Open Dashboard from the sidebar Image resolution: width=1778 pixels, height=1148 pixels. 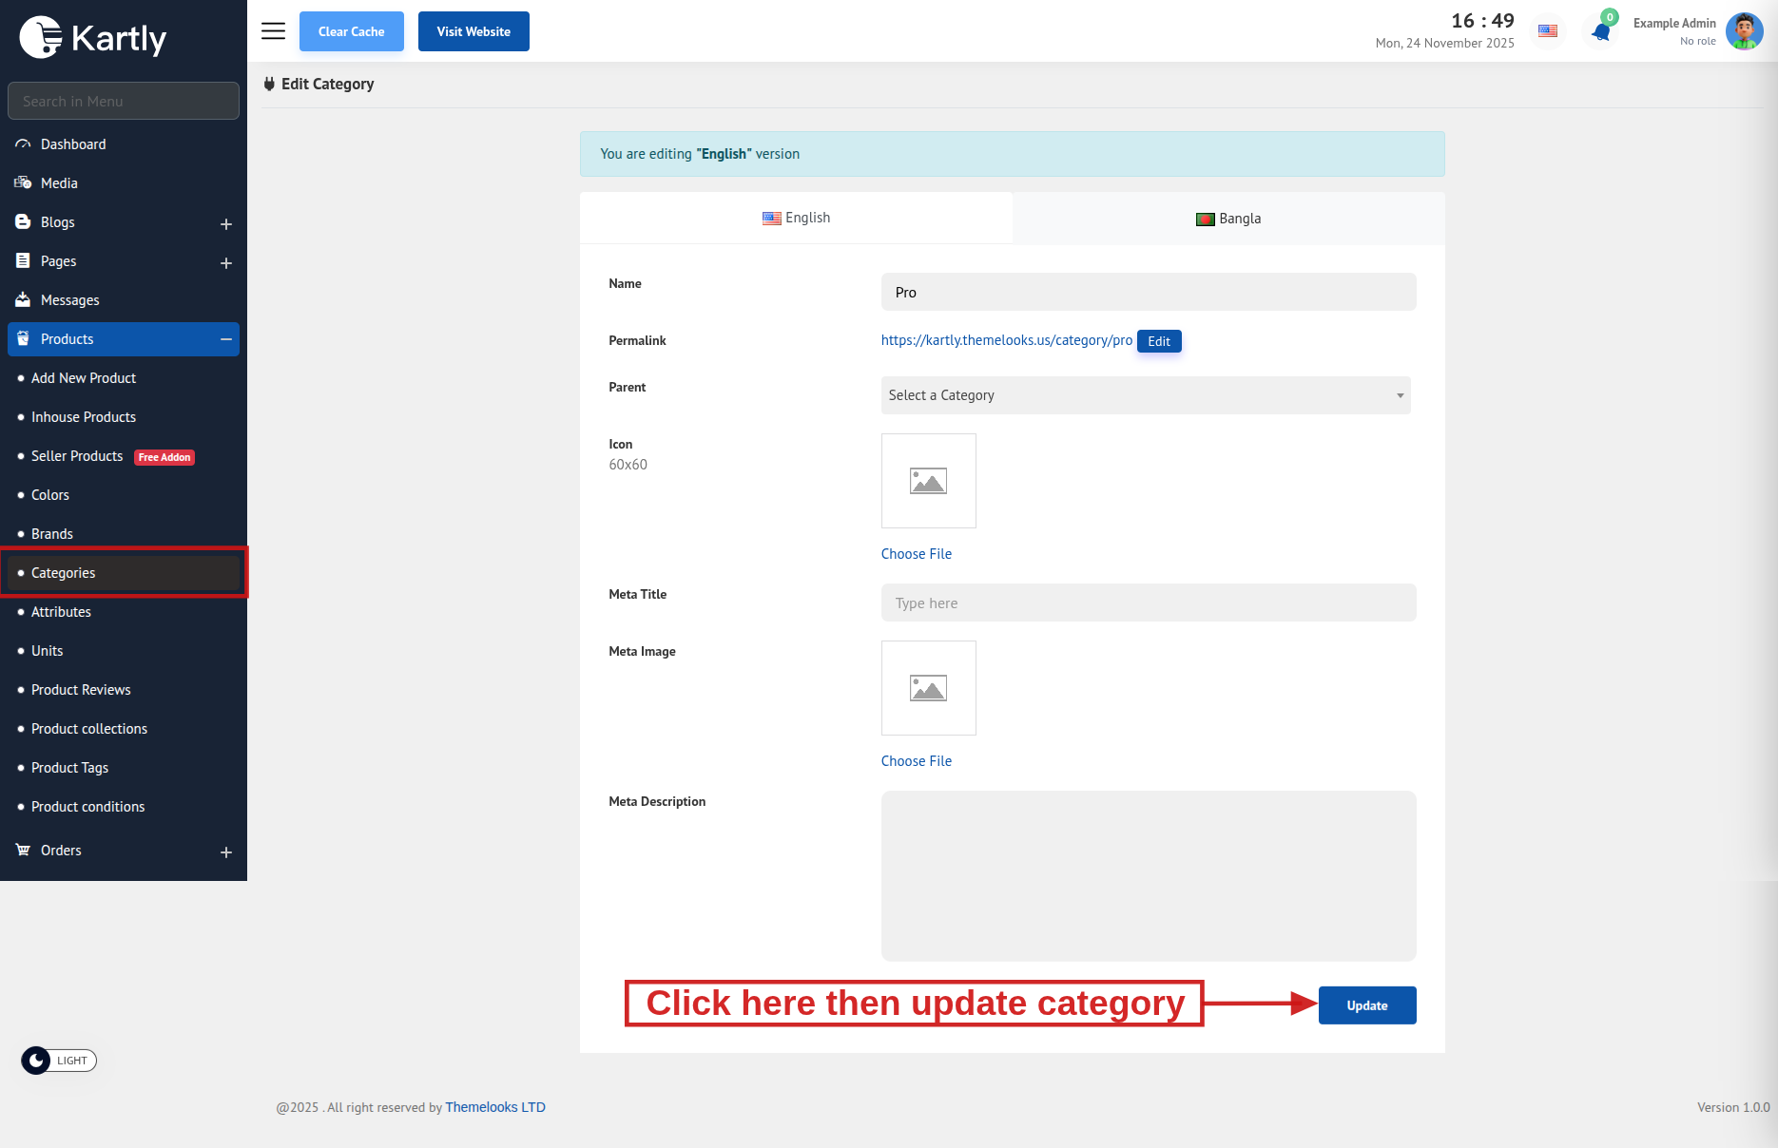click(73, 144)
